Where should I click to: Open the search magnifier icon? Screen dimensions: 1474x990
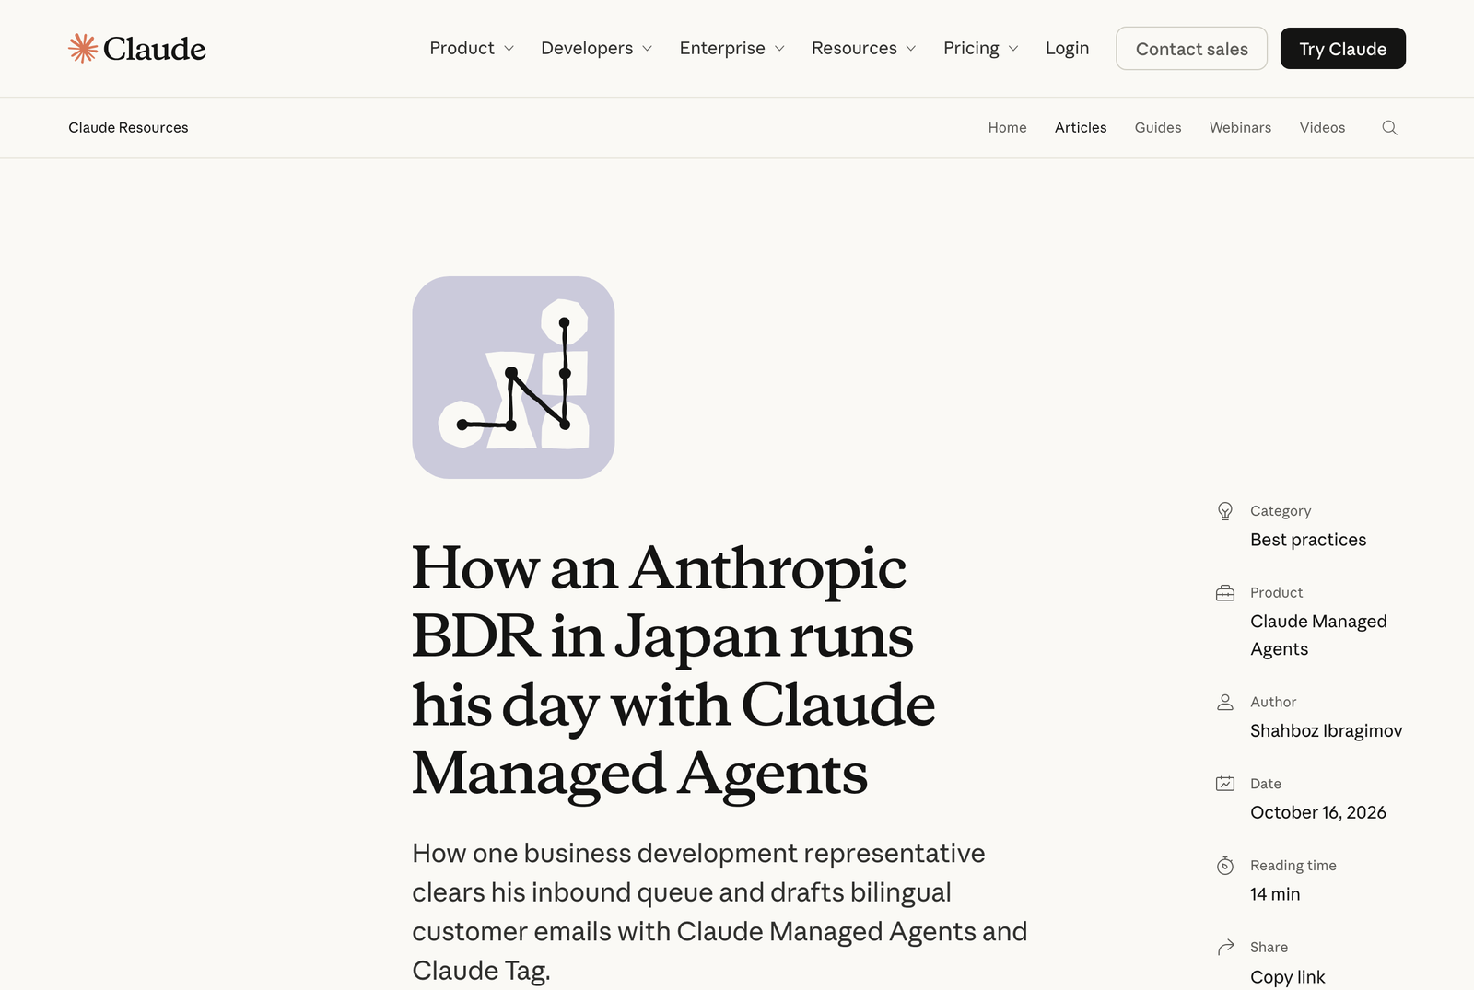(x=1389, y=128)
